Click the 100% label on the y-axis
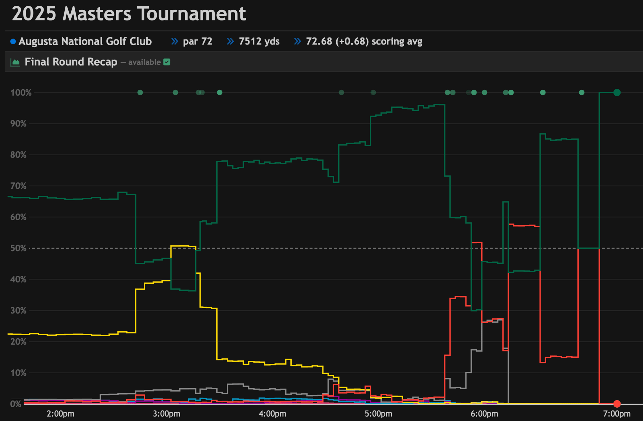This screenshot has height=421, width=643. pos(21,93)
